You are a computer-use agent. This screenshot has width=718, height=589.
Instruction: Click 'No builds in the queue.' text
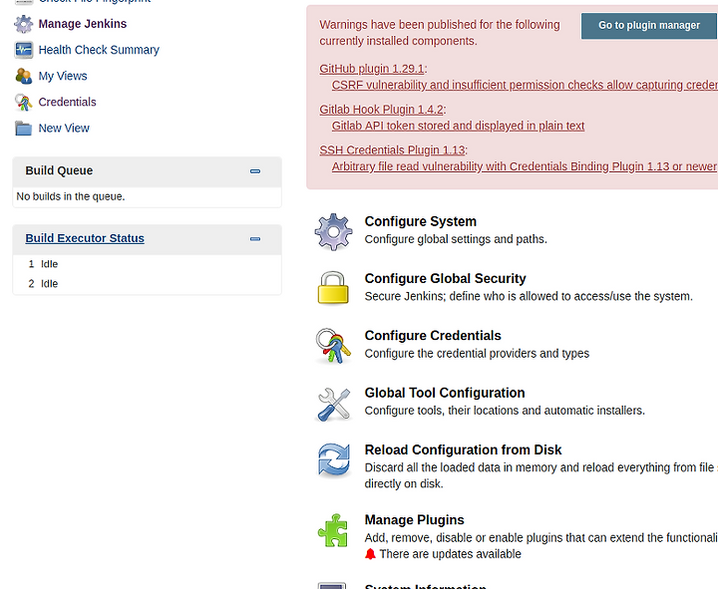click(71, 196)
